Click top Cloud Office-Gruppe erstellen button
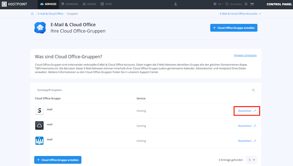The width and height of the screenshot is (293, 166). [234, 28]
